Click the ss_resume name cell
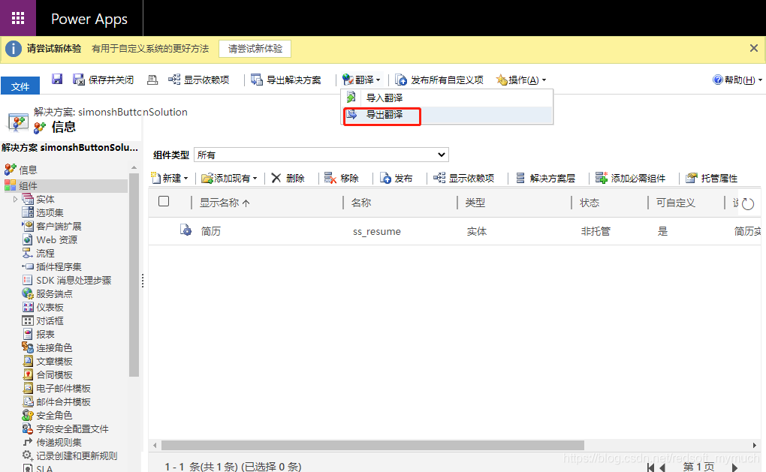This screenshot has width=766, height=472. pyautogui.click(x=377, y=231)
